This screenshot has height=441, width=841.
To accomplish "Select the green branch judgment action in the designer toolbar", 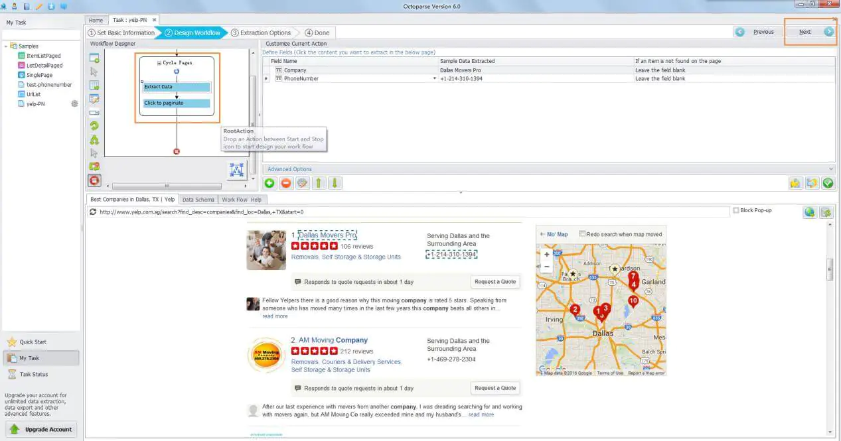I will tap(94, 139).
